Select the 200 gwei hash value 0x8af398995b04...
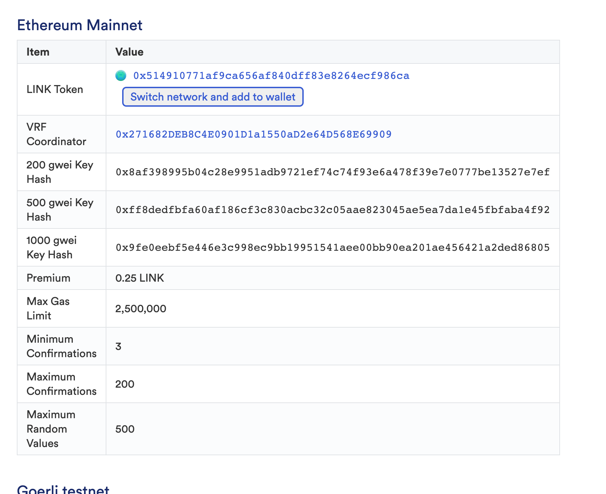The width and height of the screenshot is (606, 494). (333, 172)
